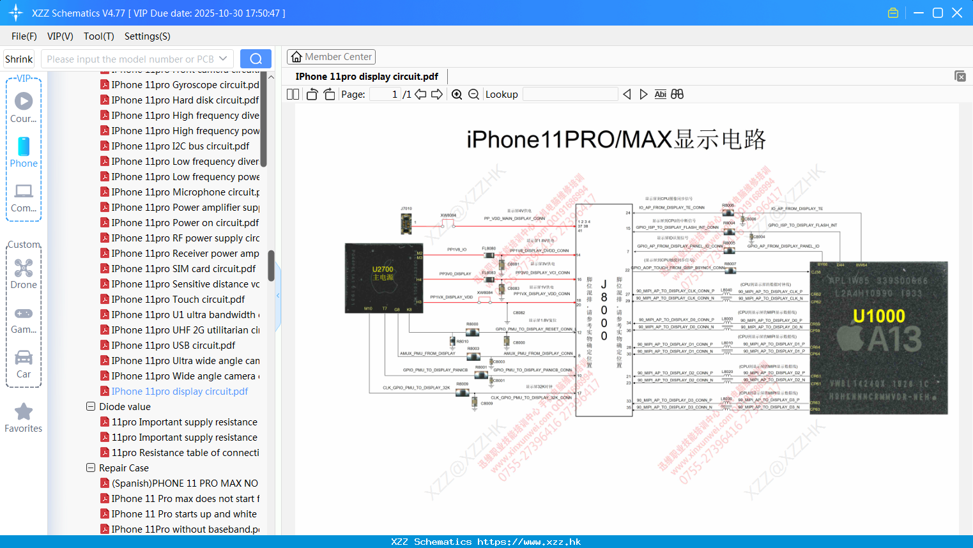Open IPhone 11pro Sensitive distance file
This screenshot has width=973, height=548.
[x=180, y=284]
